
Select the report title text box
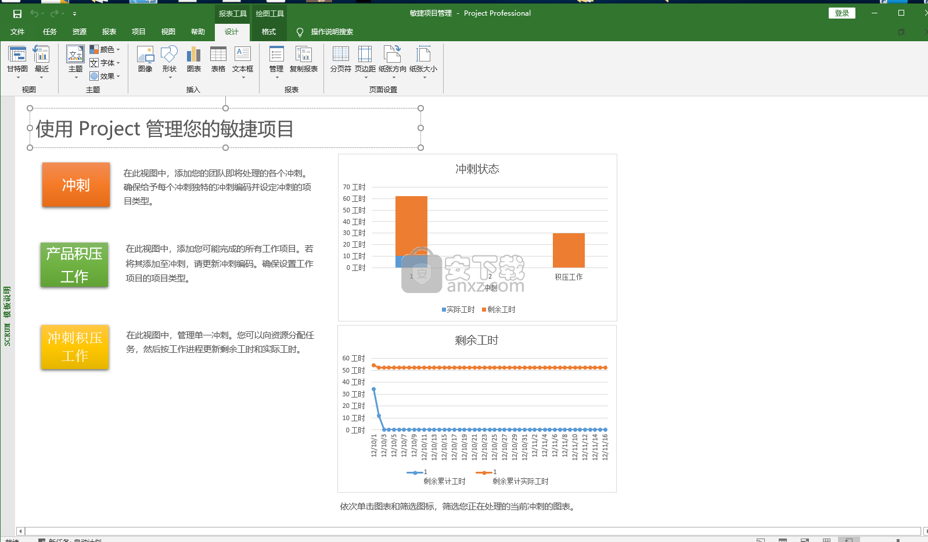pyautogui.click(x=225, y=128)
